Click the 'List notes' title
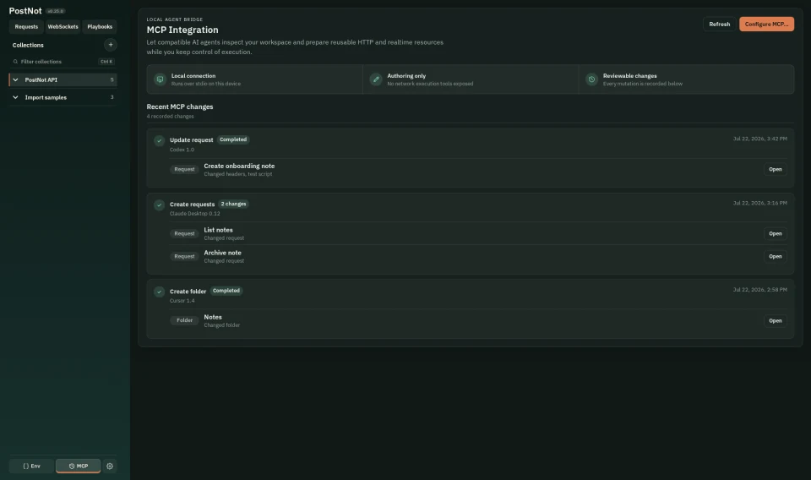Viewport: 811px width, 480px height. click(218, 230)
